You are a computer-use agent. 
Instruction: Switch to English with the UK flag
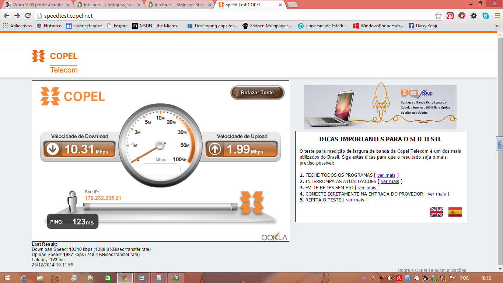tap(437, 212)
